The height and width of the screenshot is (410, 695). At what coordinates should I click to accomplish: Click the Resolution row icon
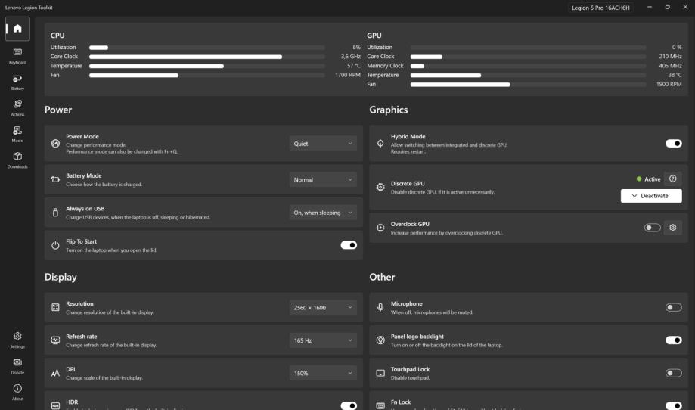55,307
